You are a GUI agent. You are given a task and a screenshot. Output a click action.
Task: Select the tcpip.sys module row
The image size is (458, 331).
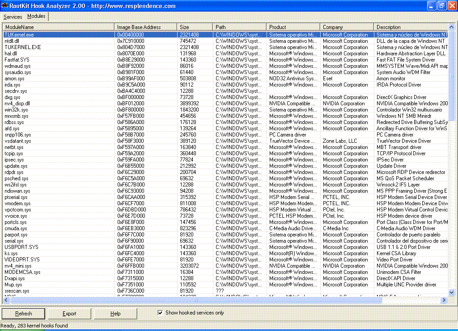[225, 153]
